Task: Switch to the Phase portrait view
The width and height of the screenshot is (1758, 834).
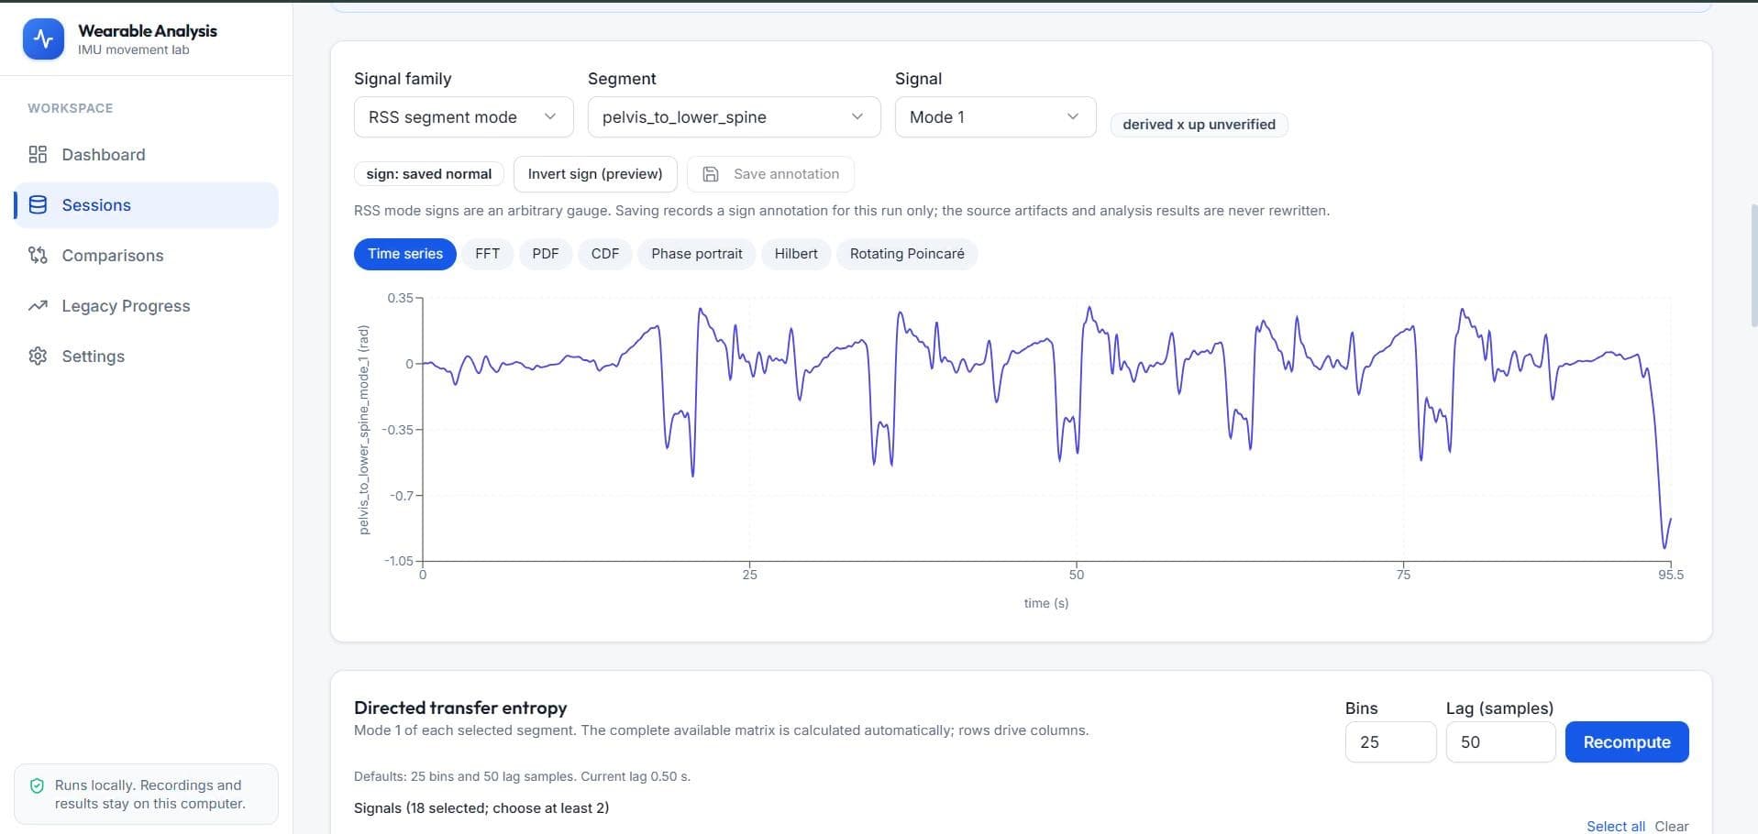Action: tap(697, 254)
